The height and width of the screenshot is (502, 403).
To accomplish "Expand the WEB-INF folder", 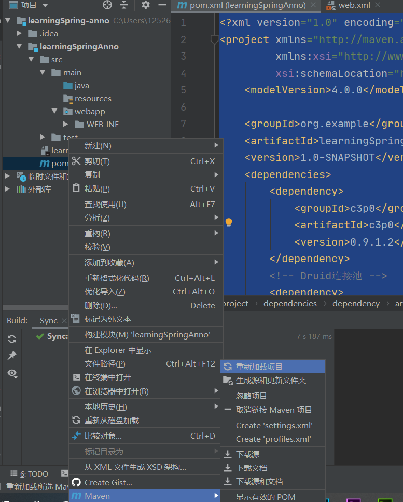I will pyautogui.click(x=66, y=124).
